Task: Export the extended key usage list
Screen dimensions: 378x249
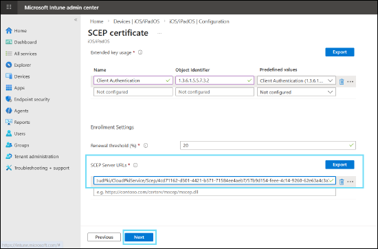Action: (x=340, y=52)
